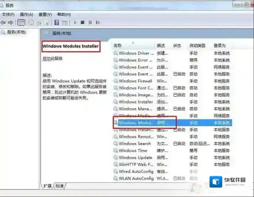Sort services by 名称 column header
The height and width of the screenshot is (197, 254).
[118, 46]
